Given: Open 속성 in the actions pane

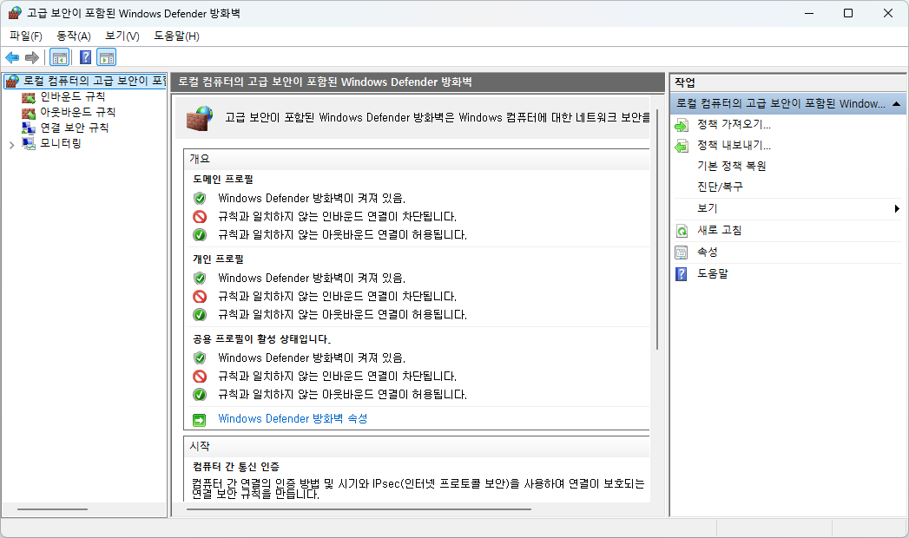Looking at the screenshot, I should click(x=708, y=252).
